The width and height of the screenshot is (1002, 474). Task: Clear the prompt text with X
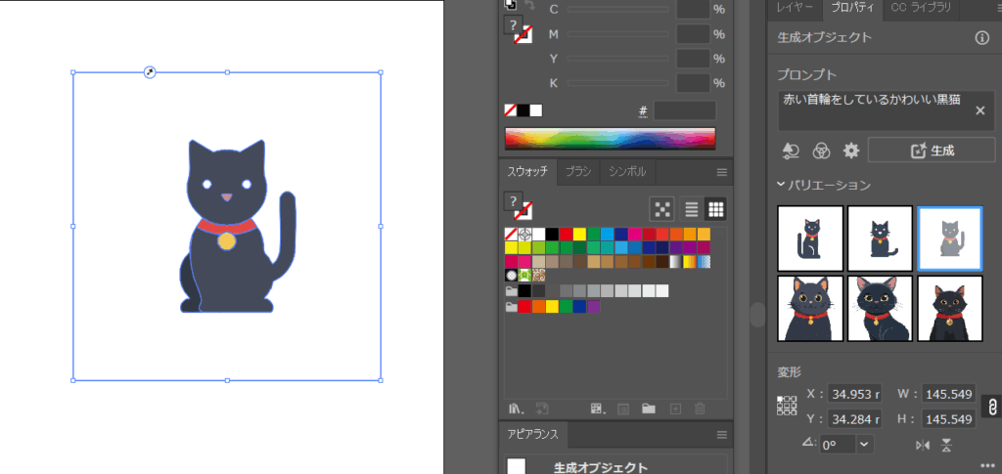coord(980,110)
